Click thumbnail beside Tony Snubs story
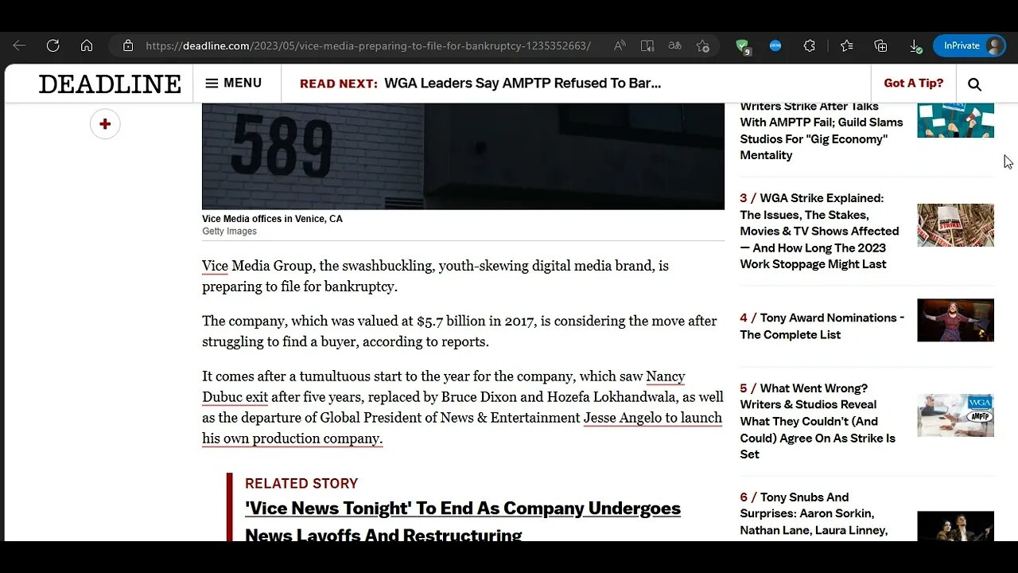 pos(955,526)
